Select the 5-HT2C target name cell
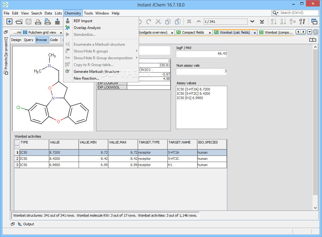 click(x=182, y=159)
